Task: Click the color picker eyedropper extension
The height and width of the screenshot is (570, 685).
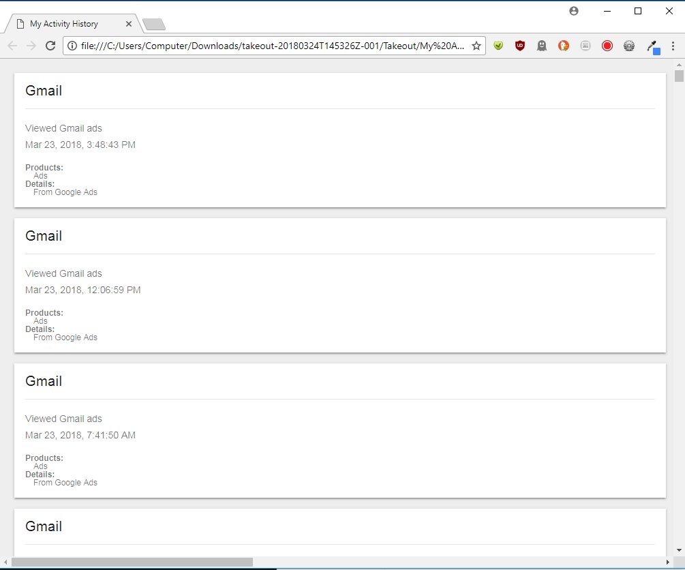Action: (653, 47)
